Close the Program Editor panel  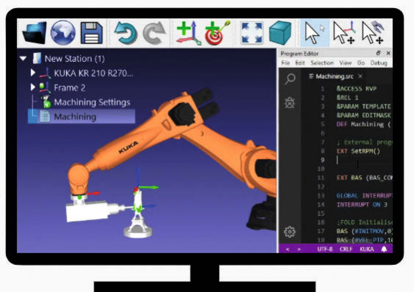tap(388, 53)
